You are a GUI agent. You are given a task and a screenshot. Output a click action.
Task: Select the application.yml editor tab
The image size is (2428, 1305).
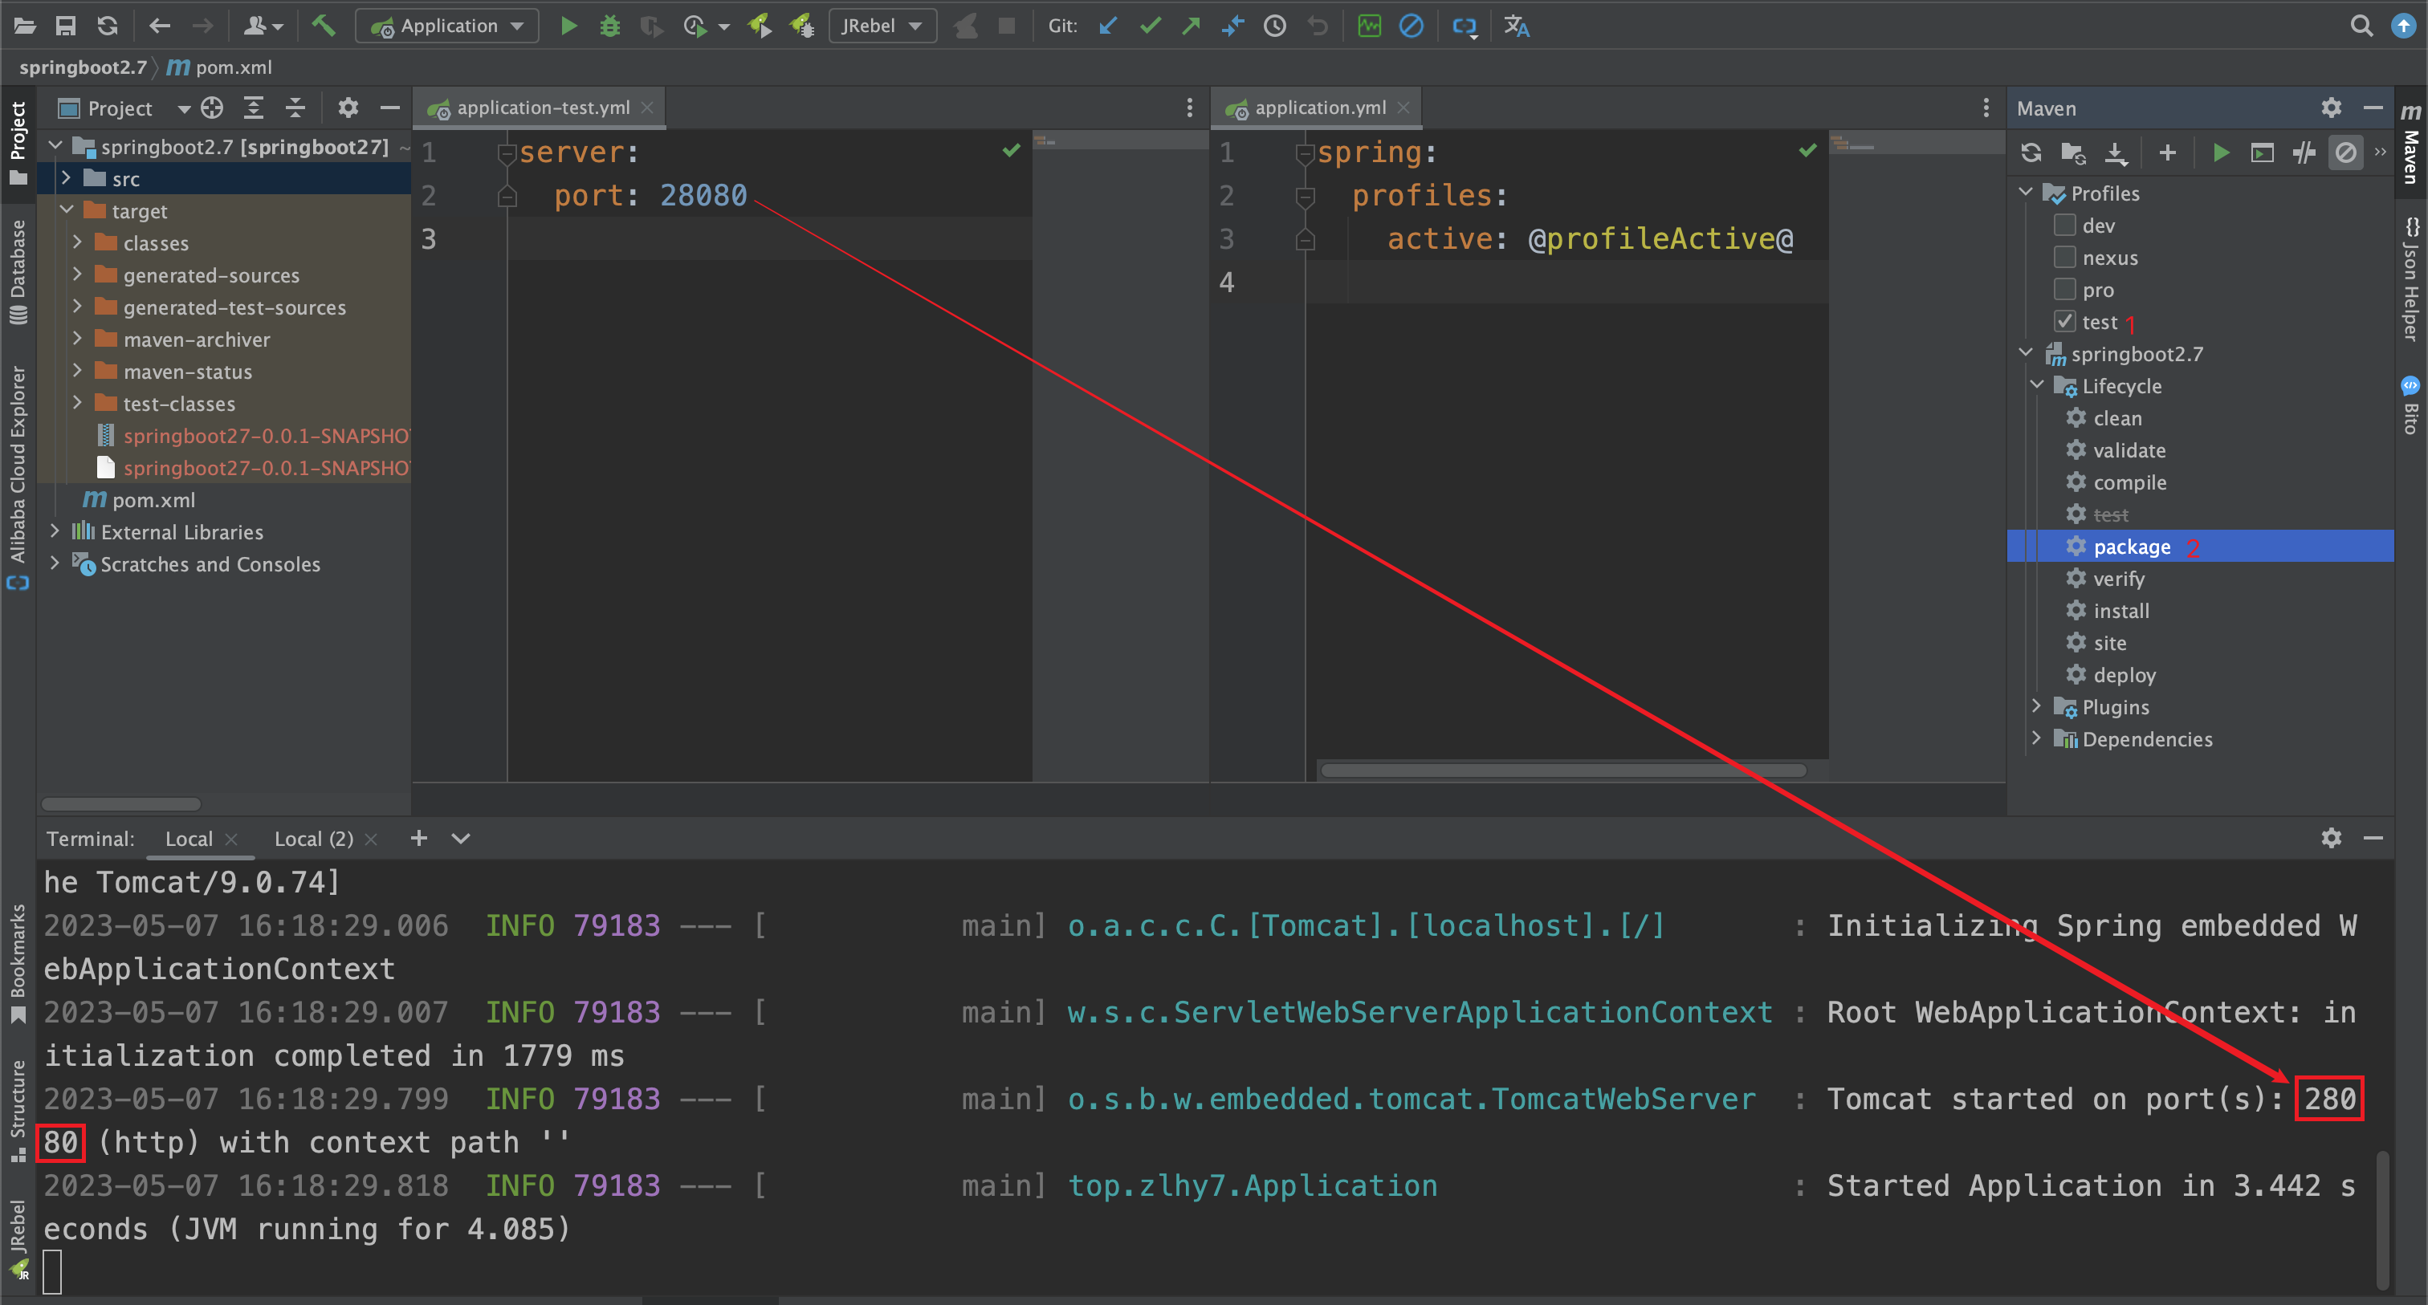(1318, 108)
